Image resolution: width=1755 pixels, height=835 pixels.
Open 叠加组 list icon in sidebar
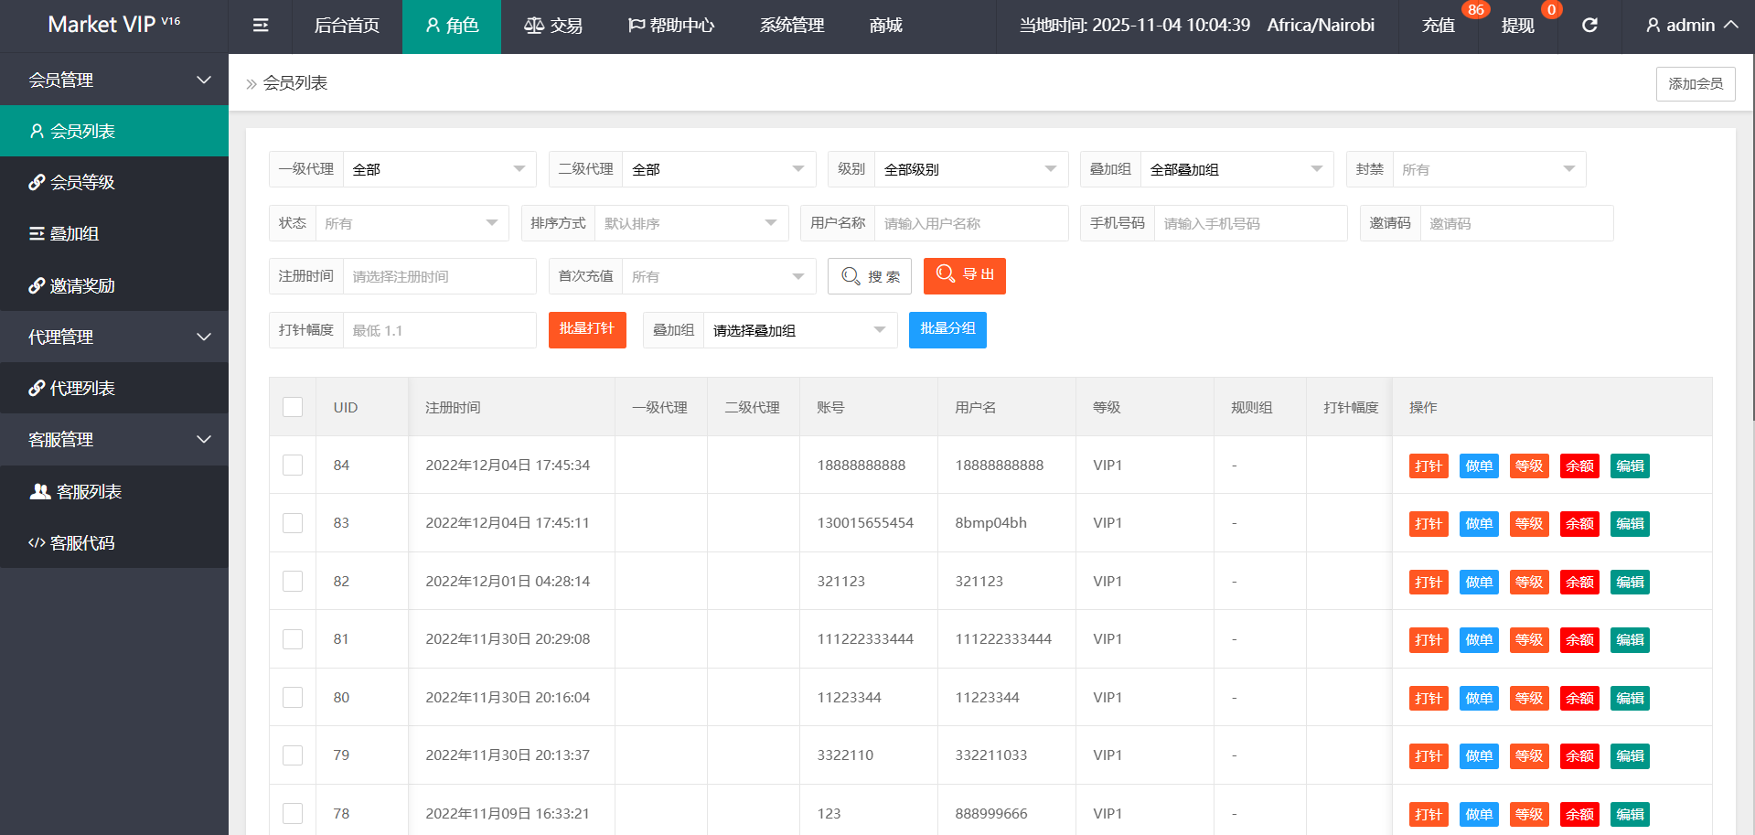37,234
